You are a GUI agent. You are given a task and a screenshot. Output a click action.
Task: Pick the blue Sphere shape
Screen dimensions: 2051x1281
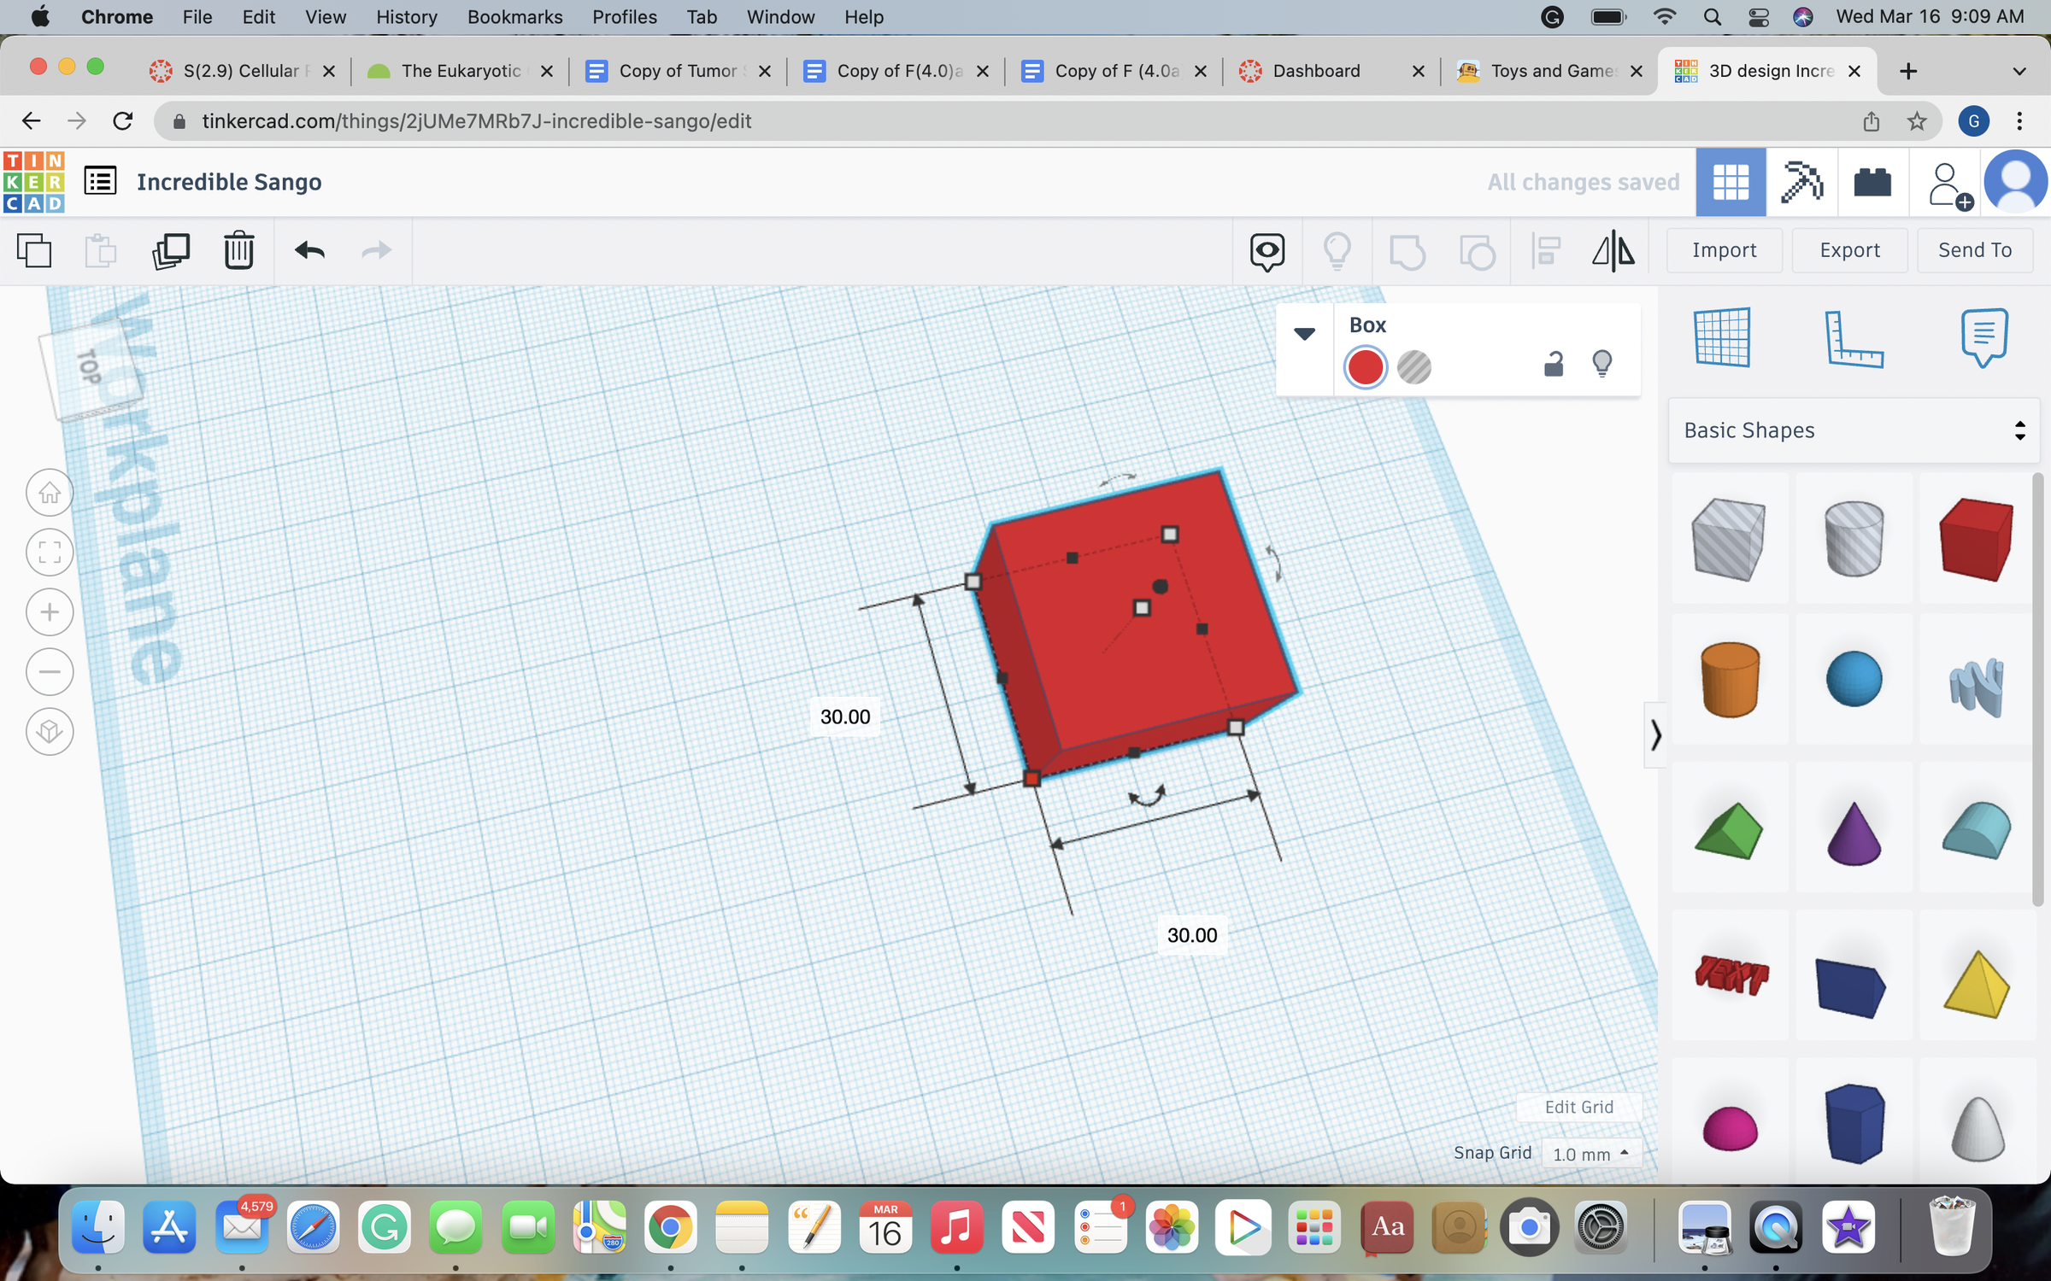point(1854,679)
